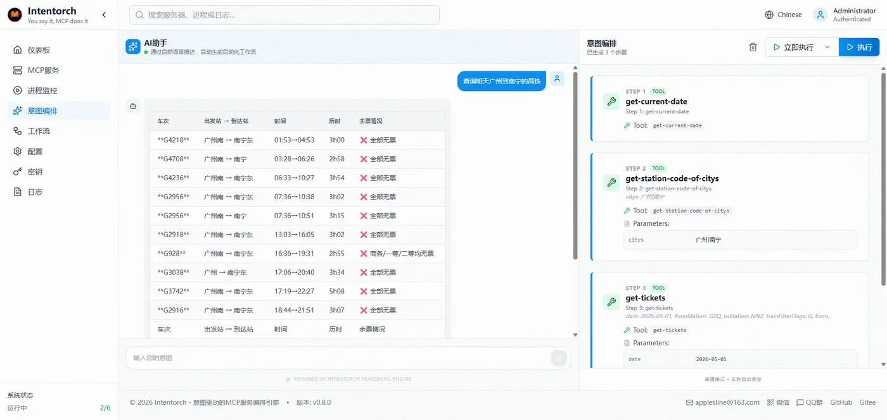
Task: Open the 微信 link in footer
Action: [778, 402]
